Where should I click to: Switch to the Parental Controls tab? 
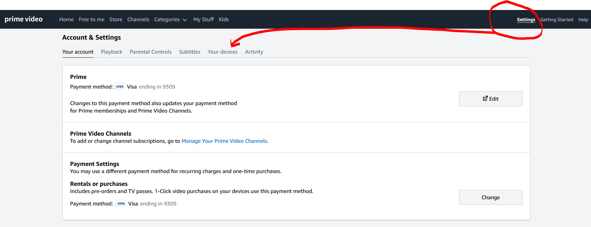150,52
